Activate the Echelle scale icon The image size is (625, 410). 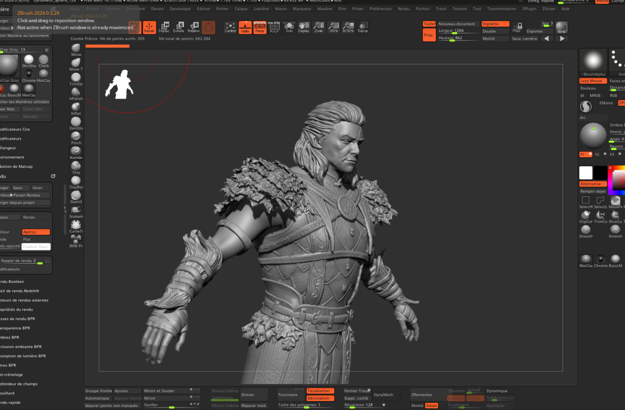pos(179,28)
